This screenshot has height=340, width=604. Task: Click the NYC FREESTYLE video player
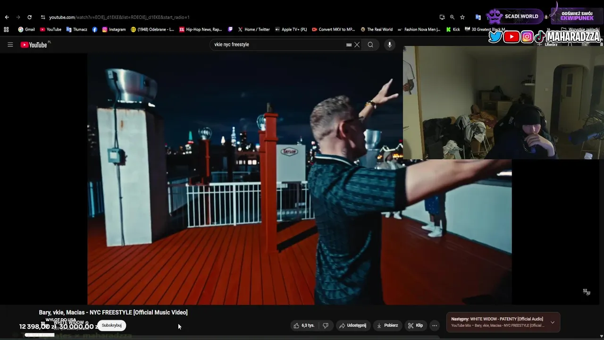(299, 178)
